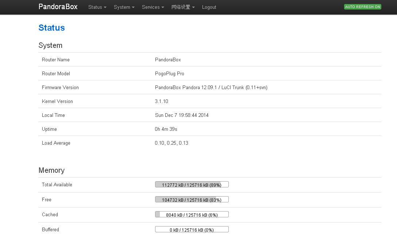Image resolution: width=397 pixels, height=240 pixels.
Task: Click the Status page heading
Action: [52, 28]
